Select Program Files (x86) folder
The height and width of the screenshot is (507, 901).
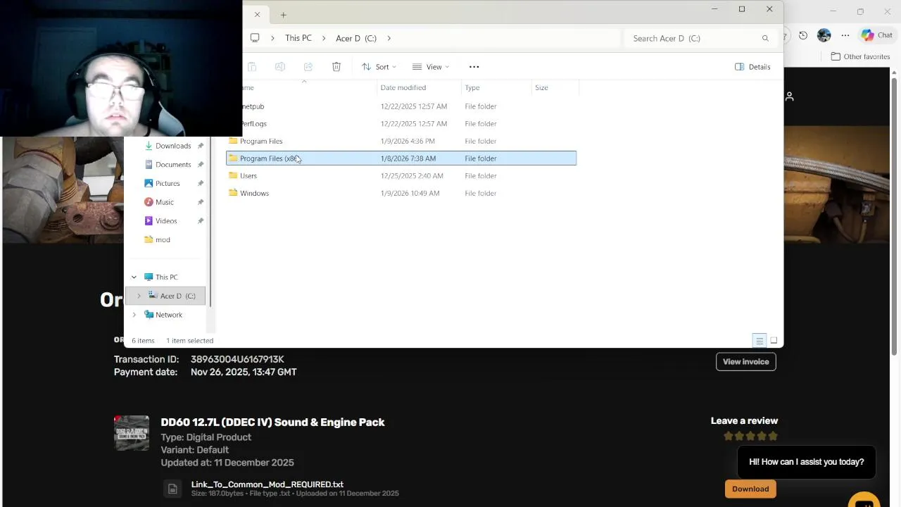point(401,158)
